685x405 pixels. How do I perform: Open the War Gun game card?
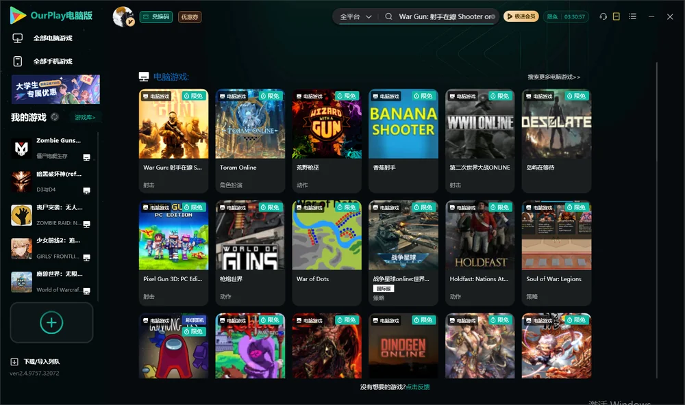(173, 141)
